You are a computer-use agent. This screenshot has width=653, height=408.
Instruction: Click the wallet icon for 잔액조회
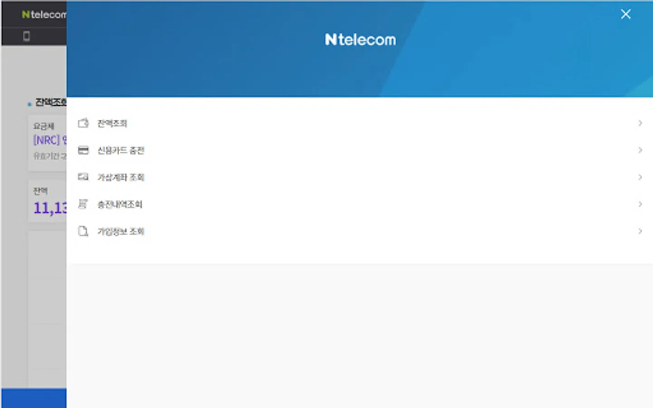click(x=83, y=123)
